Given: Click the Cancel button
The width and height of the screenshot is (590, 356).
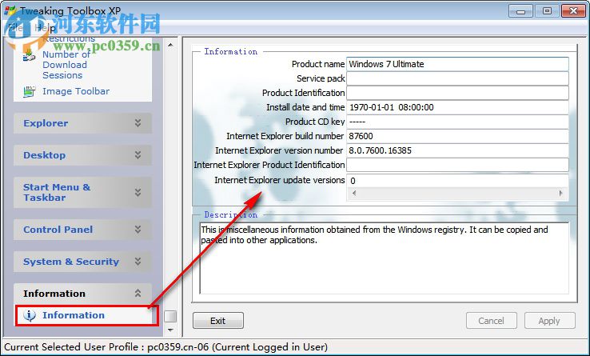Looking at the screenshot, I should click(491, 321).
